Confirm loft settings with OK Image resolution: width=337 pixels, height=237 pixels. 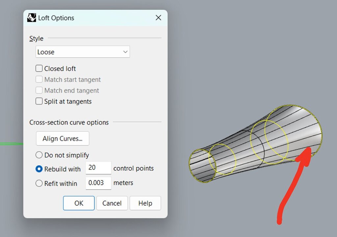79,203
